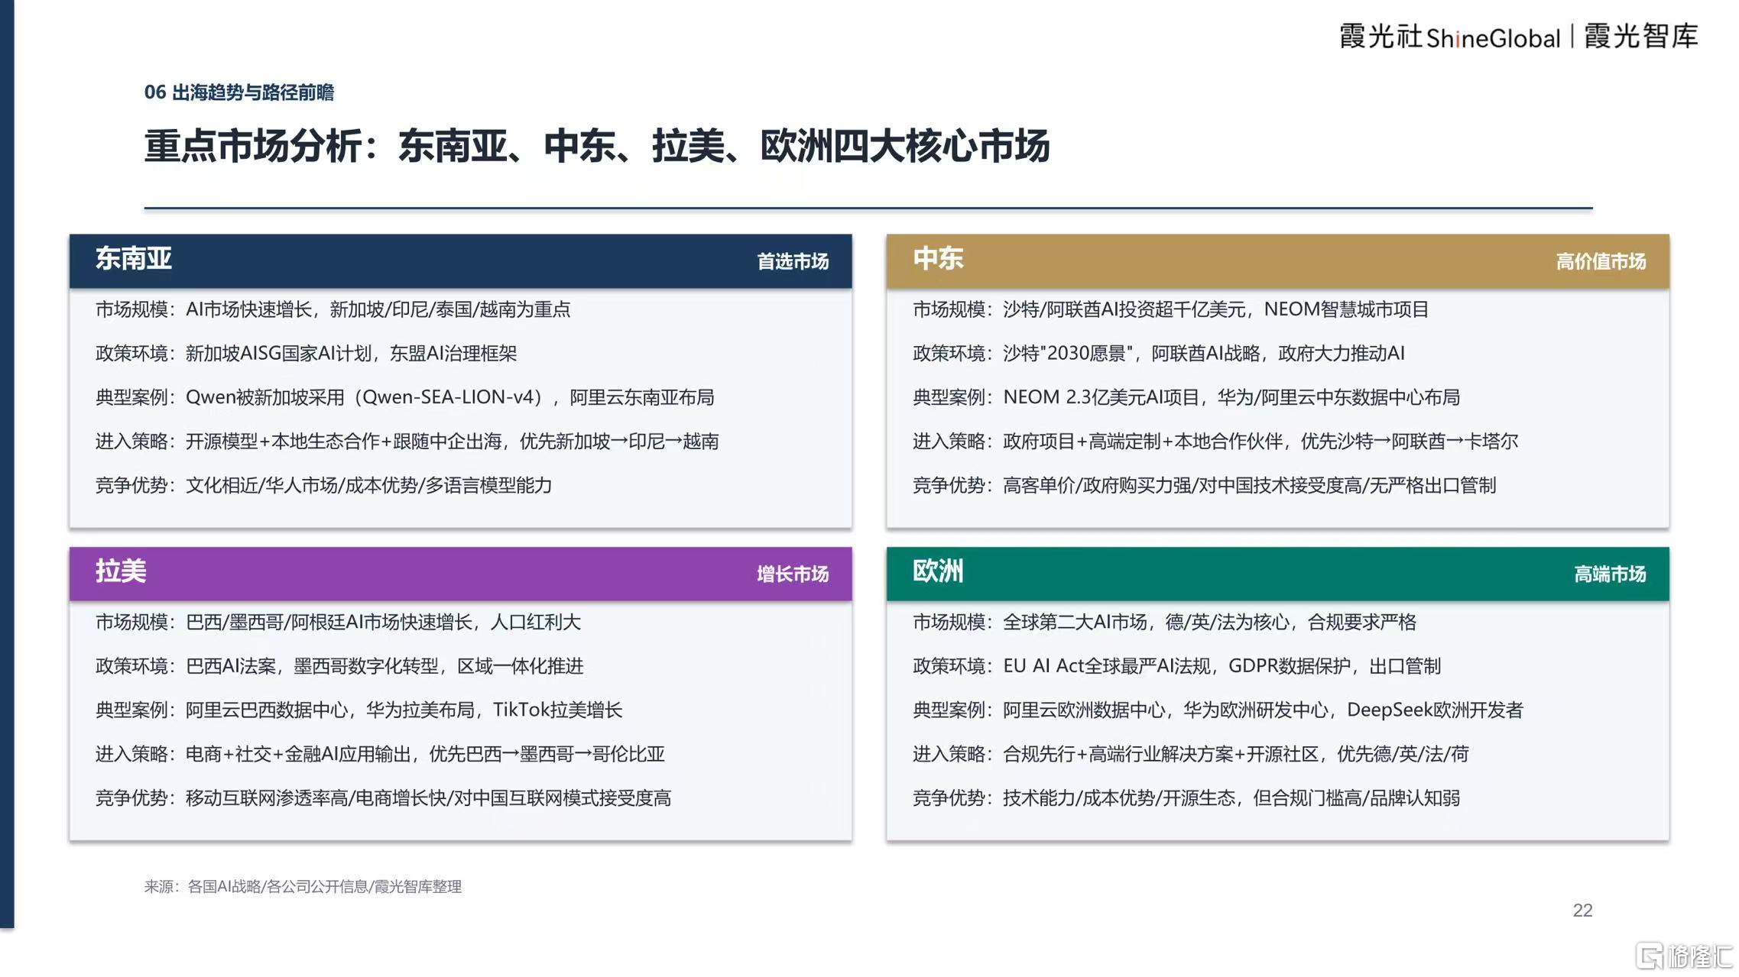This screenshot has width=1739, height=977.
Task: Click the 首选市场 tag
Action: click(x=793, y=261)
